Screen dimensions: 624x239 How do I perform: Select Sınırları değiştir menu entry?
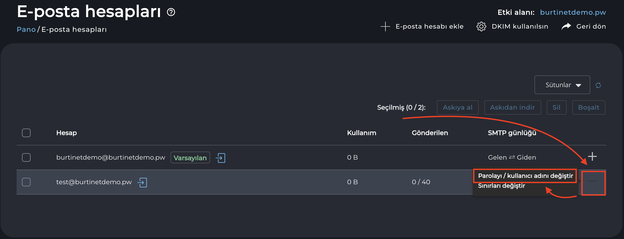tap(502, 186)
